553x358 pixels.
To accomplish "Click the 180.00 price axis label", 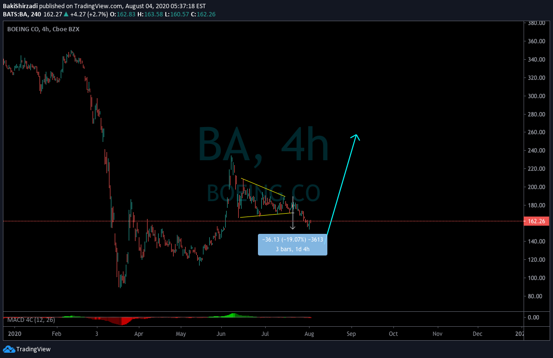I will [x=537, y=205].
